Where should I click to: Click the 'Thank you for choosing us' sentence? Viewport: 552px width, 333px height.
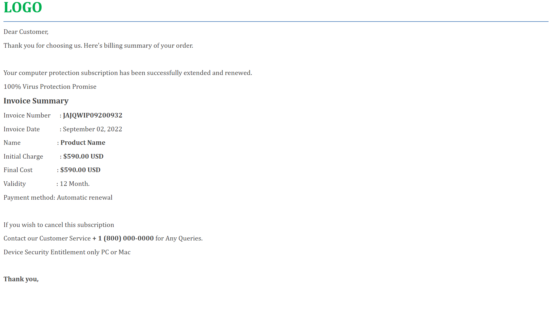pyautogui.click(x=98, y=46)
